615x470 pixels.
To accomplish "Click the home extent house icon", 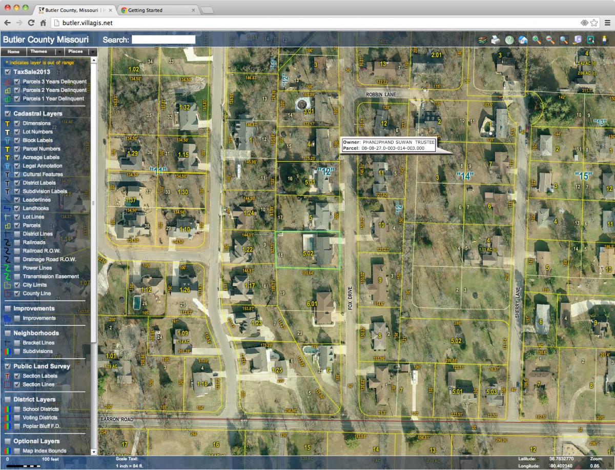I will [x=523, y=40].
